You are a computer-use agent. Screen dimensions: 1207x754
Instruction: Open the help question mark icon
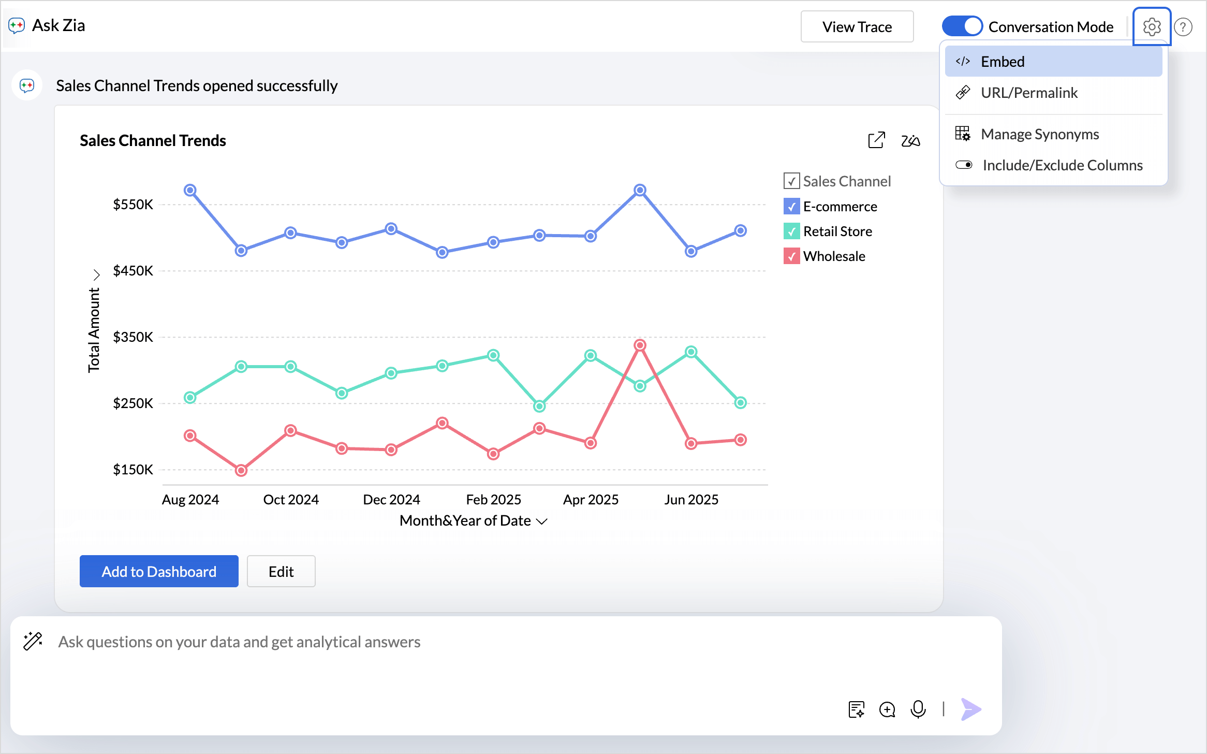pos(1183,27)
